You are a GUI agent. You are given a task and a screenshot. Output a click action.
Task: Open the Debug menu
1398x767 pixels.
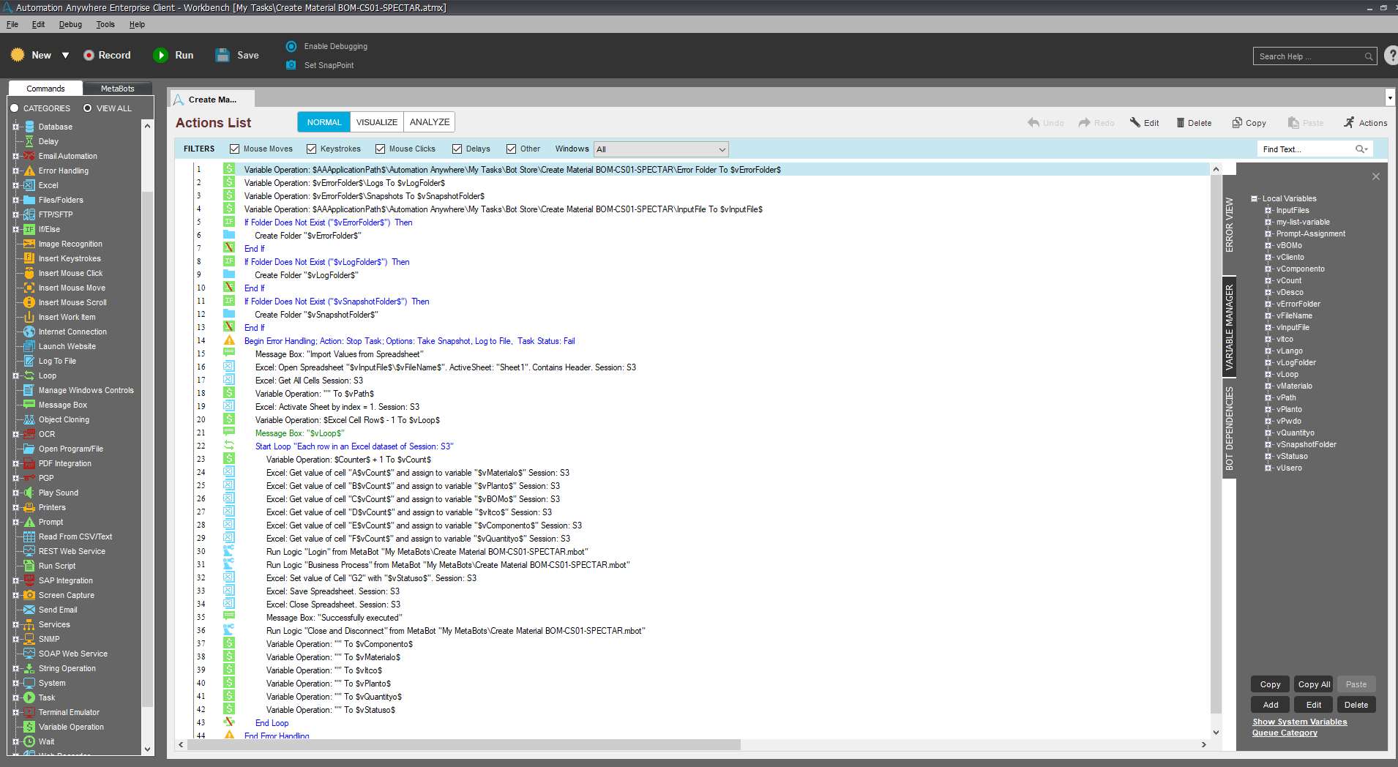(70, 24)
